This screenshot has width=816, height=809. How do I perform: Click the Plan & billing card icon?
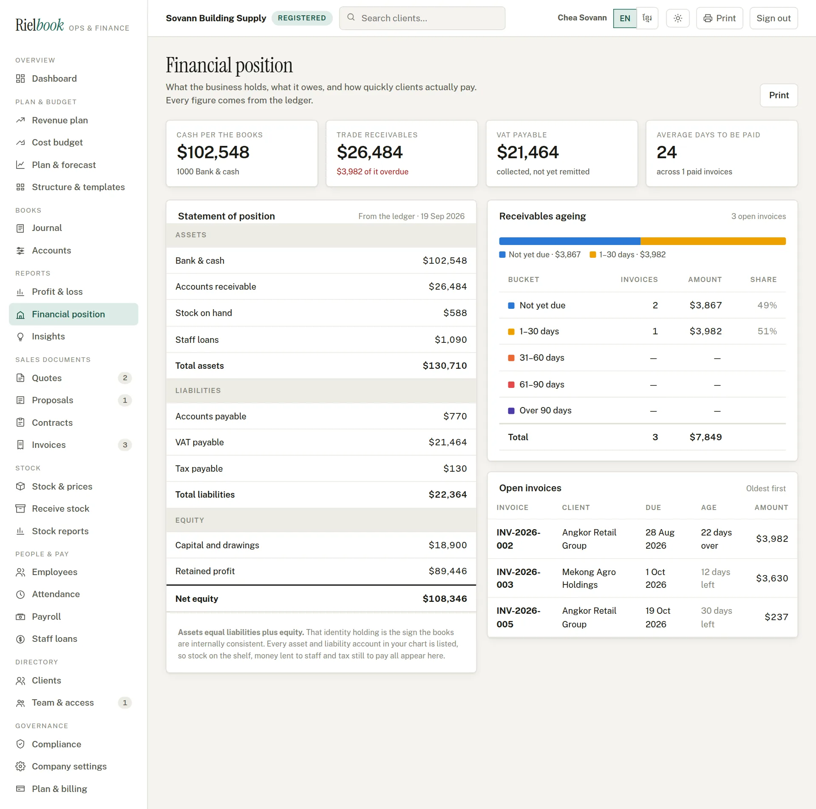click(x=20, y=789)
